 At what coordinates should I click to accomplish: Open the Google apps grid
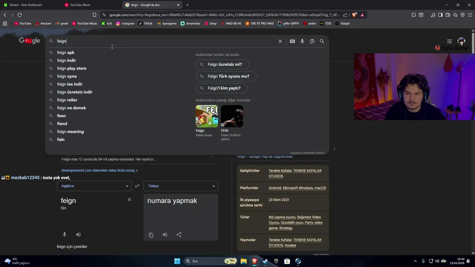pos(449,41)
